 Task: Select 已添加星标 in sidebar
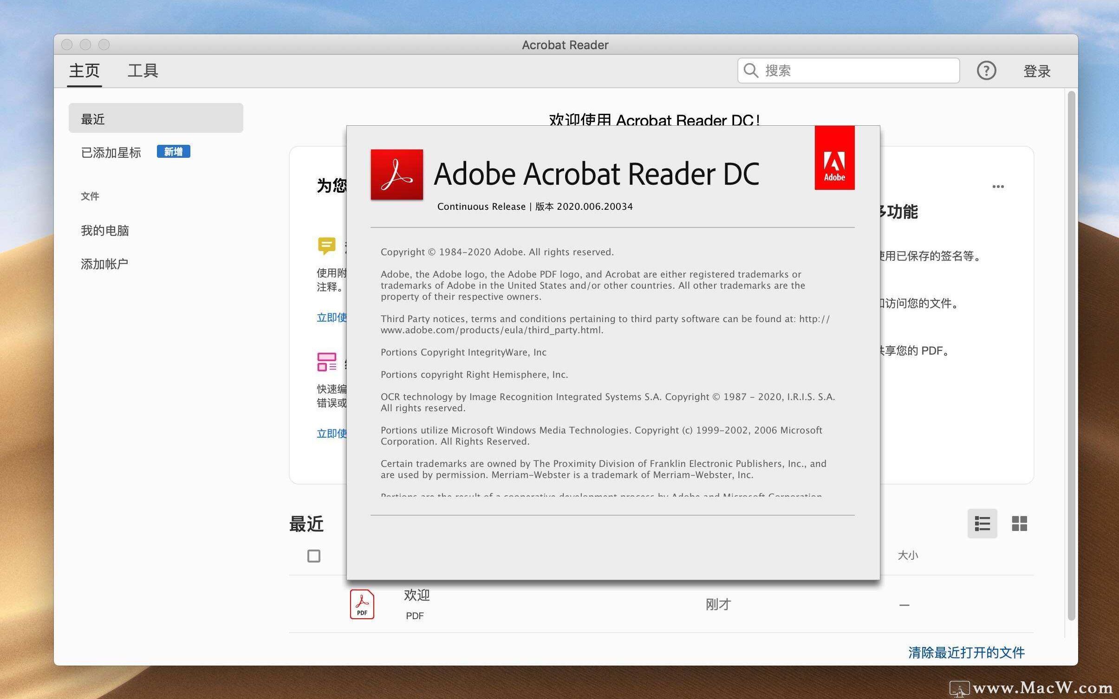[111, 152]
